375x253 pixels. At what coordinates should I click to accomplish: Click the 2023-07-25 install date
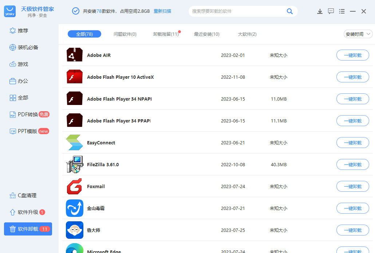click(x=233, y=230)
